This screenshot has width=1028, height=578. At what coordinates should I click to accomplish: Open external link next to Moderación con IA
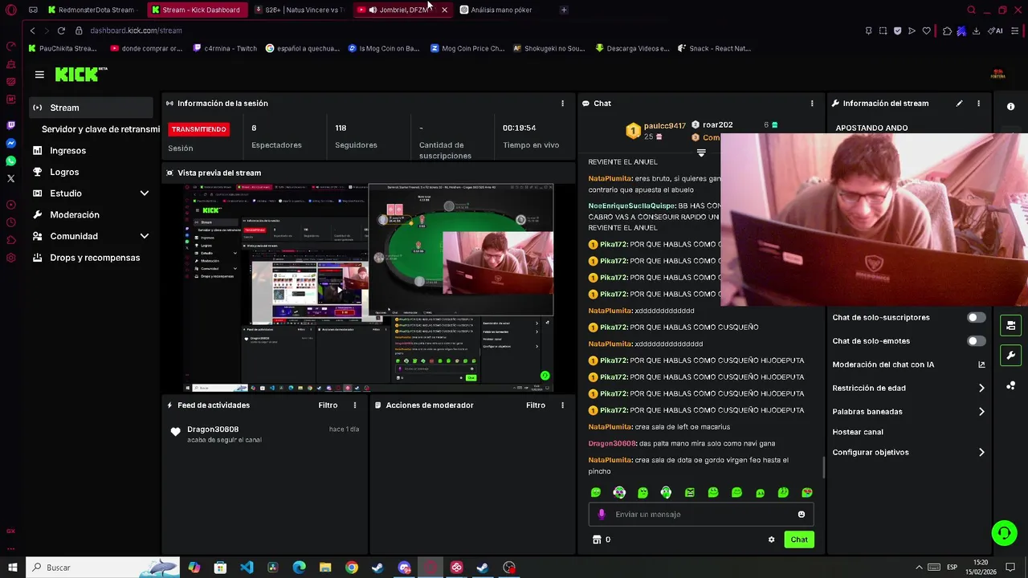pos(981,364)
